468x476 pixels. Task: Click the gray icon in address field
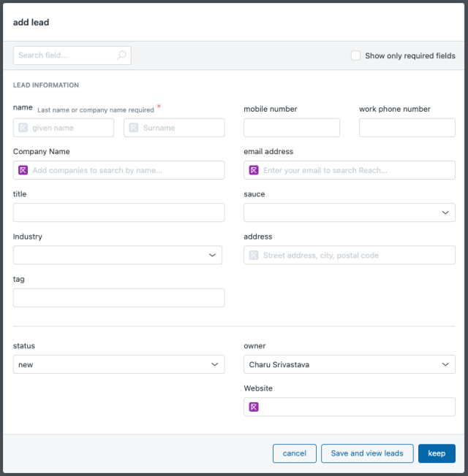pos(254,255)
